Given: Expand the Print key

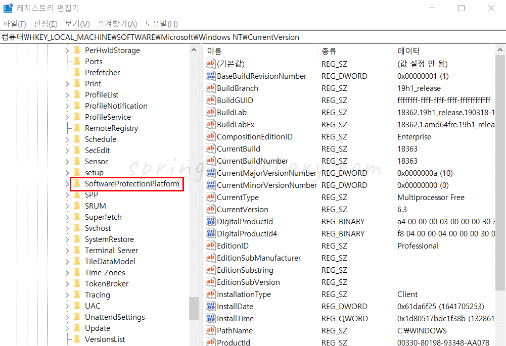Looking at the screenshot, I should coord(67,84).
